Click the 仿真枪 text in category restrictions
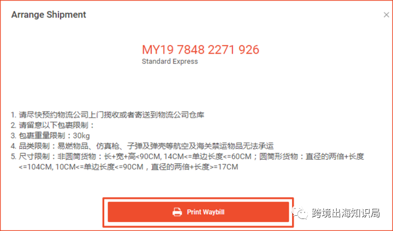Viewport: 393px width, 231px height. coord(108,146)
